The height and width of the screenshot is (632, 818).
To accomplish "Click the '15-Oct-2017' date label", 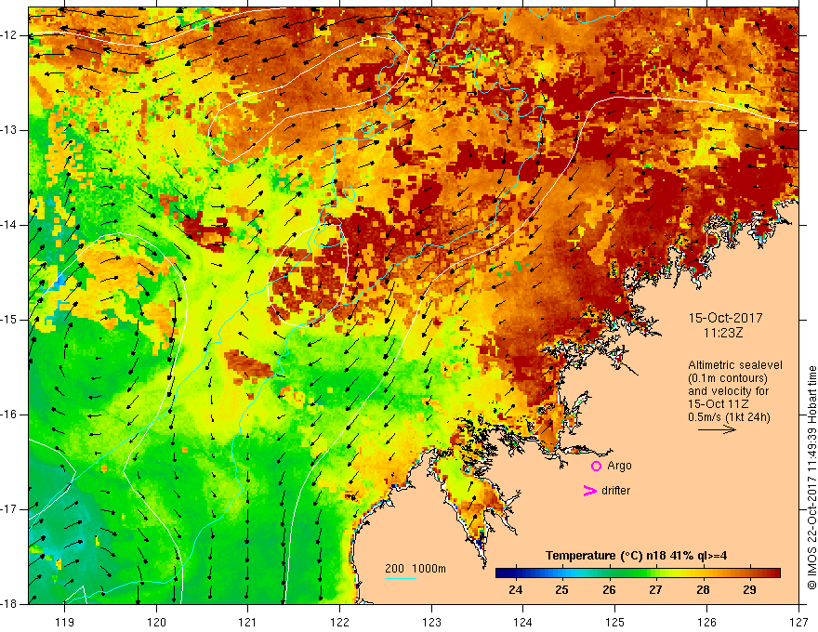I will coord(725,318).
